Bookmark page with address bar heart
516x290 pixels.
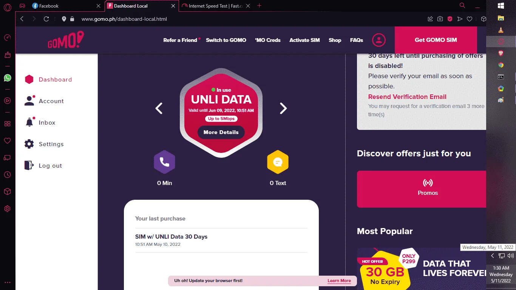[x=470, y=19]
